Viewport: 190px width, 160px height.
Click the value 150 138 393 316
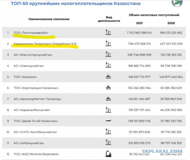point(171,55)
